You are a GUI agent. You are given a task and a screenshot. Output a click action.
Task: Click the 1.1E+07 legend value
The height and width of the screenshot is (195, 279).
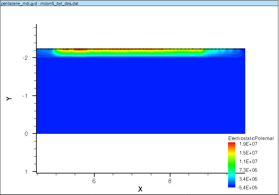click(246, 162)
